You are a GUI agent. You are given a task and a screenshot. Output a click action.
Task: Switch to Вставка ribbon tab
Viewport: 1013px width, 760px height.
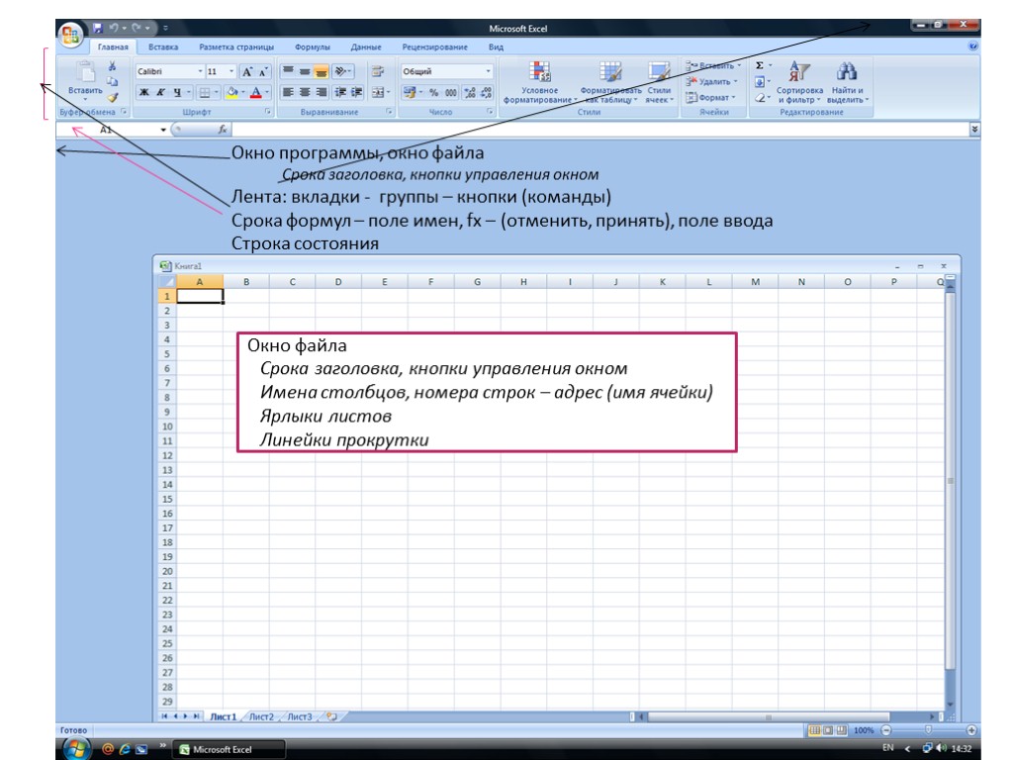point(163,47)
